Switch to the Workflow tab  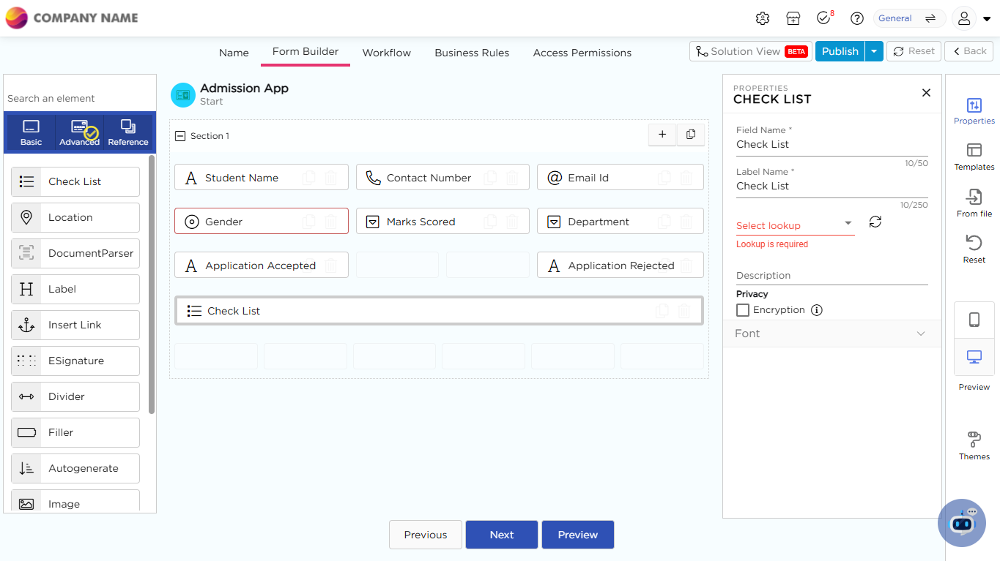coord(386,53)
